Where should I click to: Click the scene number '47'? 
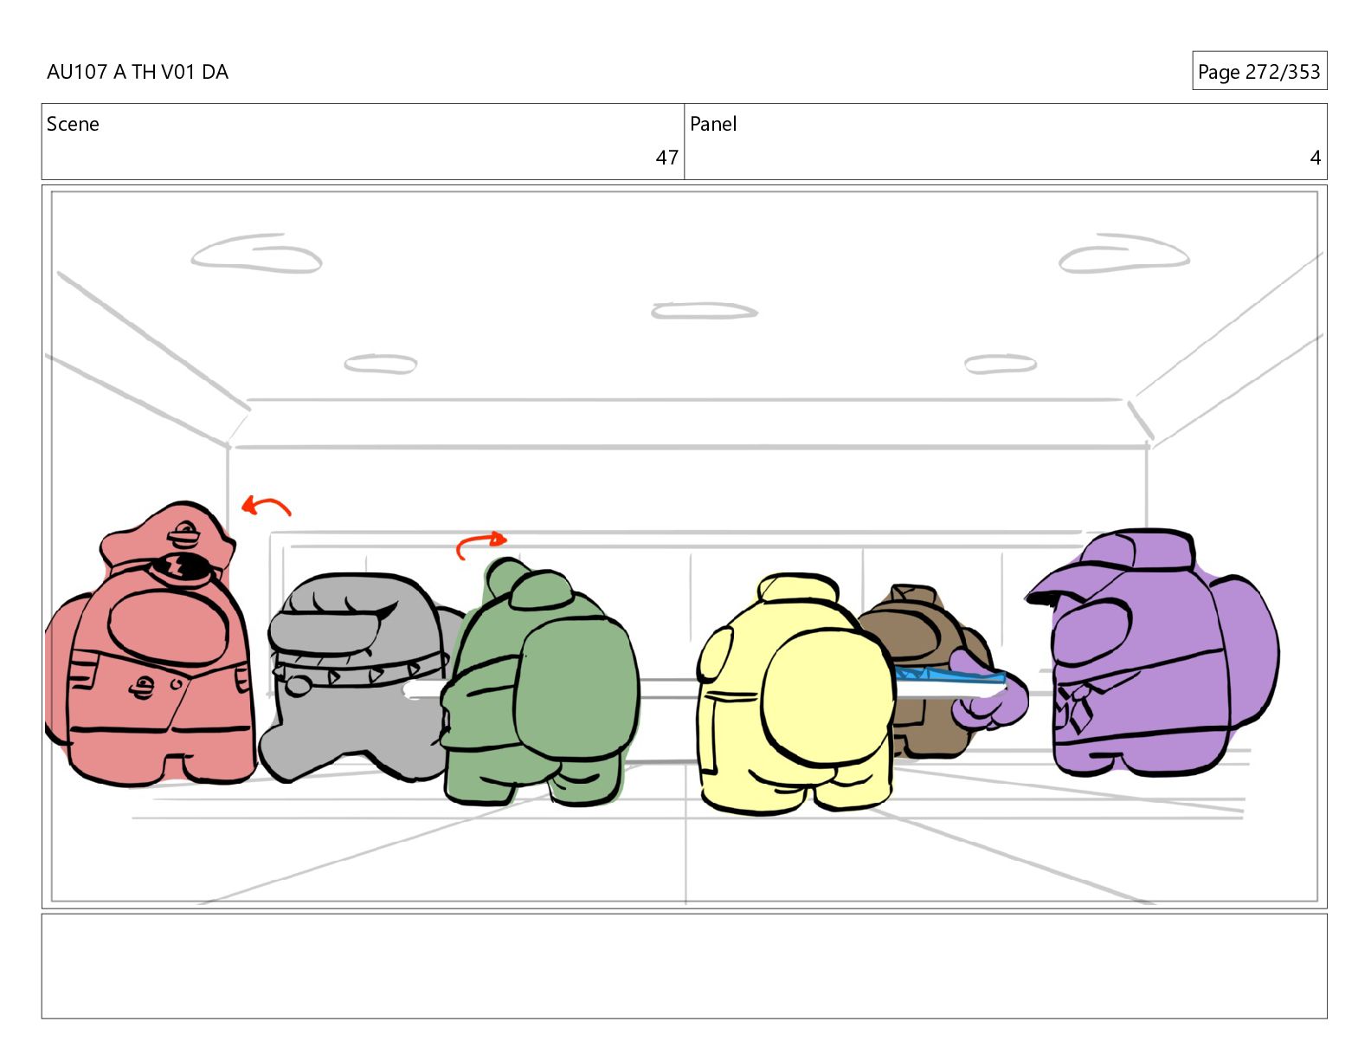666,158
